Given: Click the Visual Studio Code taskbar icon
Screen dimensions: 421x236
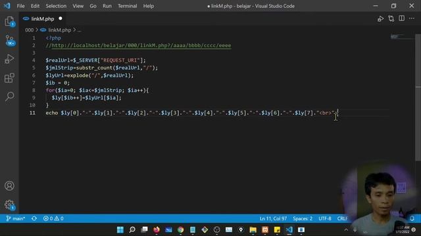Looking at the screenshot, I should point(289,229).
